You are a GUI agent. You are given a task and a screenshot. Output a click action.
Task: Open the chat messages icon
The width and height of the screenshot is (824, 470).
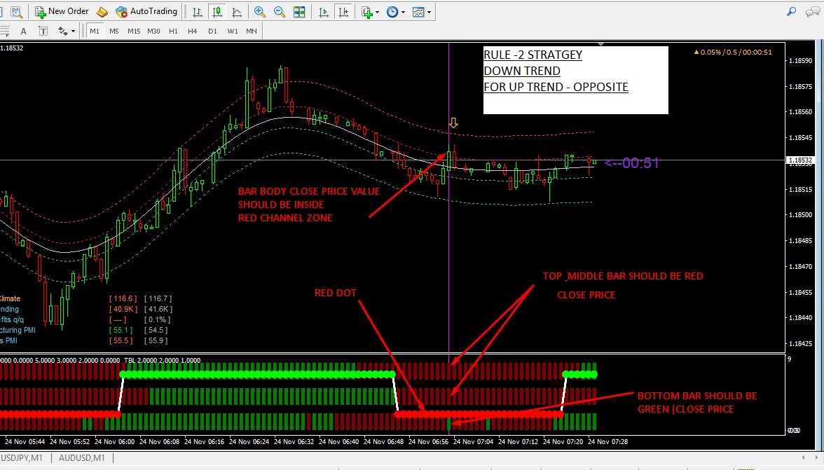813,11
